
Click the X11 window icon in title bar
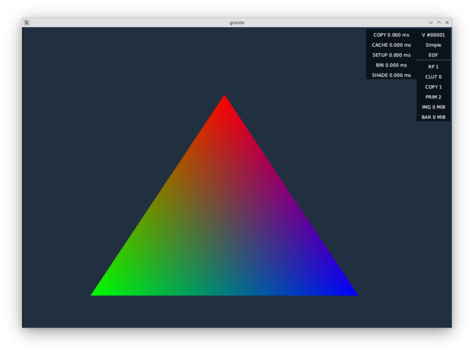(x=27, y=22)
